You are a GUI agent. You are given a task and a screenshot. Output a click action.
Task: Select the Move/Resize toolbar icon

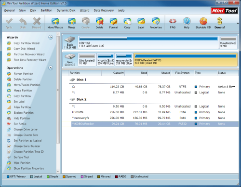click(x=55, y=21)
